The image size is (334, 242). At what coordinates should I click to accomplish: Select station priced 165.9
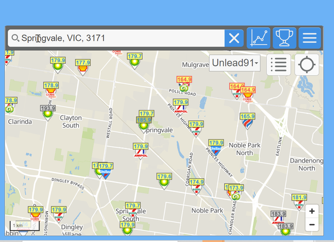[x=247, y=121]
